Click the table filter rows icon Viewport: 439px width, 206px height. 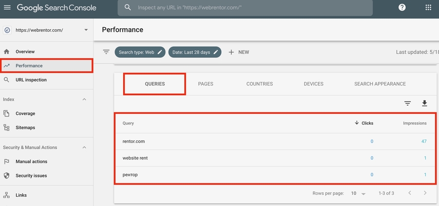[408, 104]
